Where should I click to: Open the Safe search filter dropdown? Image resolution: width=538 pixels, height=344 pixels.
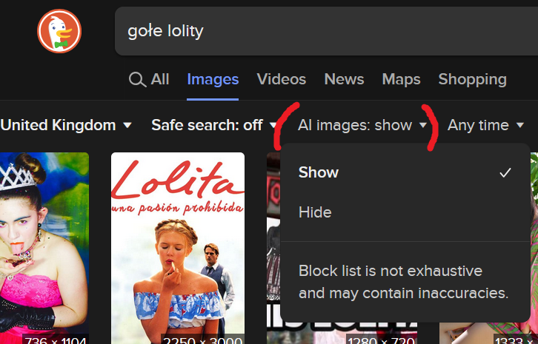(207, 126)
